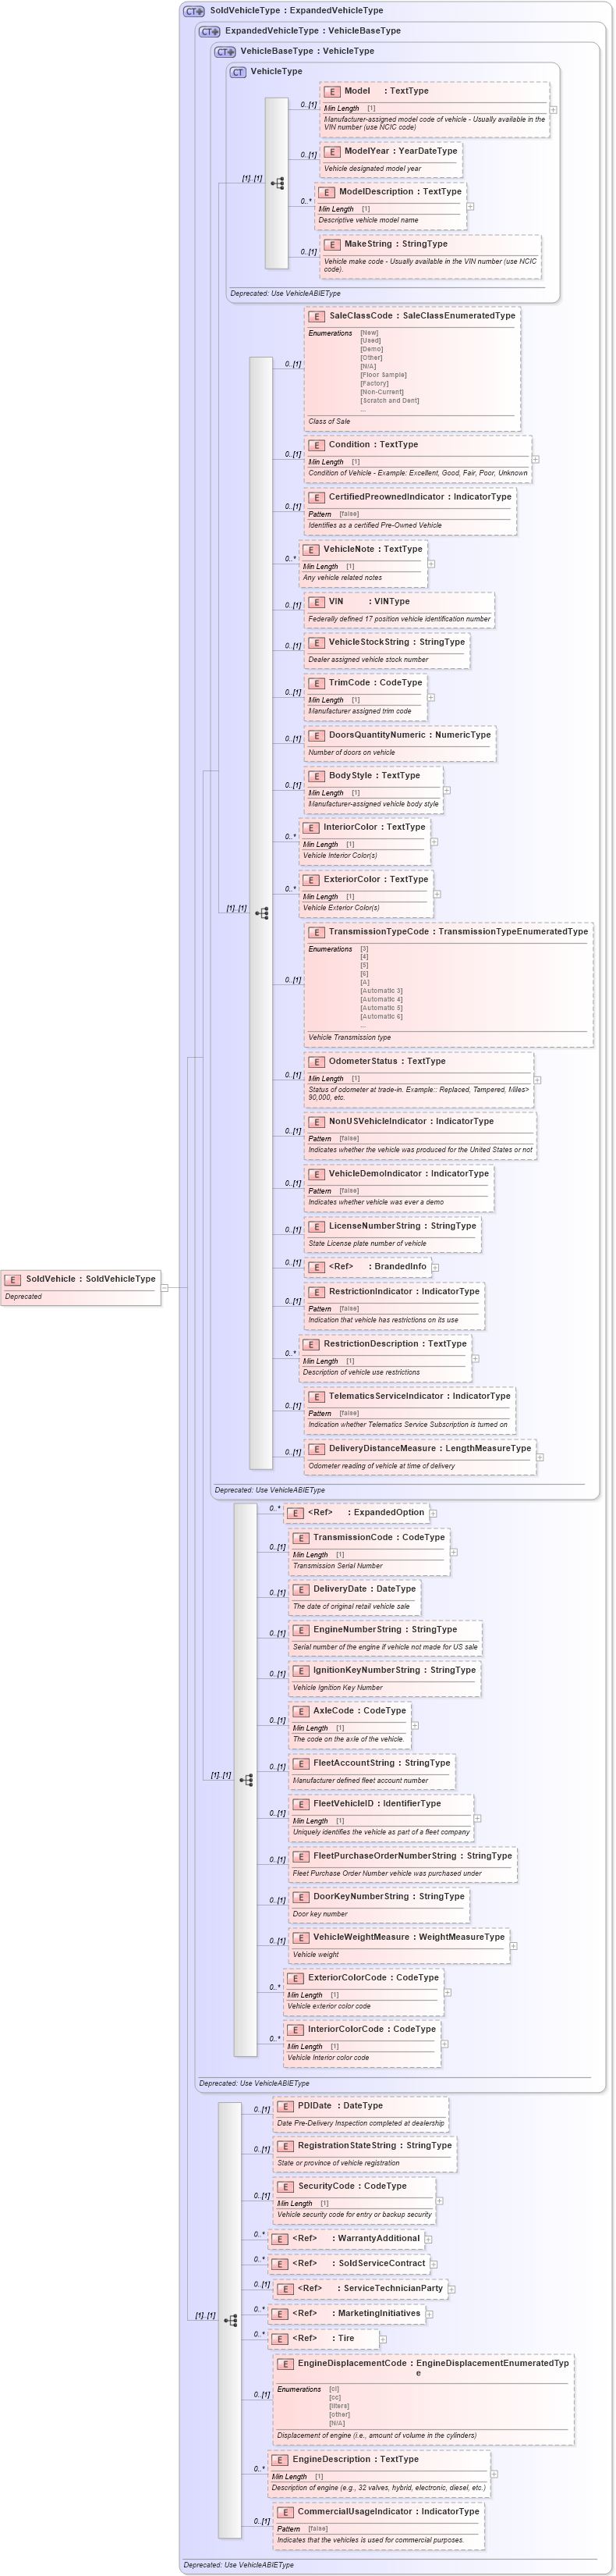
Task: Expand the TransmissionCode element
Action: tap(455, 1552)
